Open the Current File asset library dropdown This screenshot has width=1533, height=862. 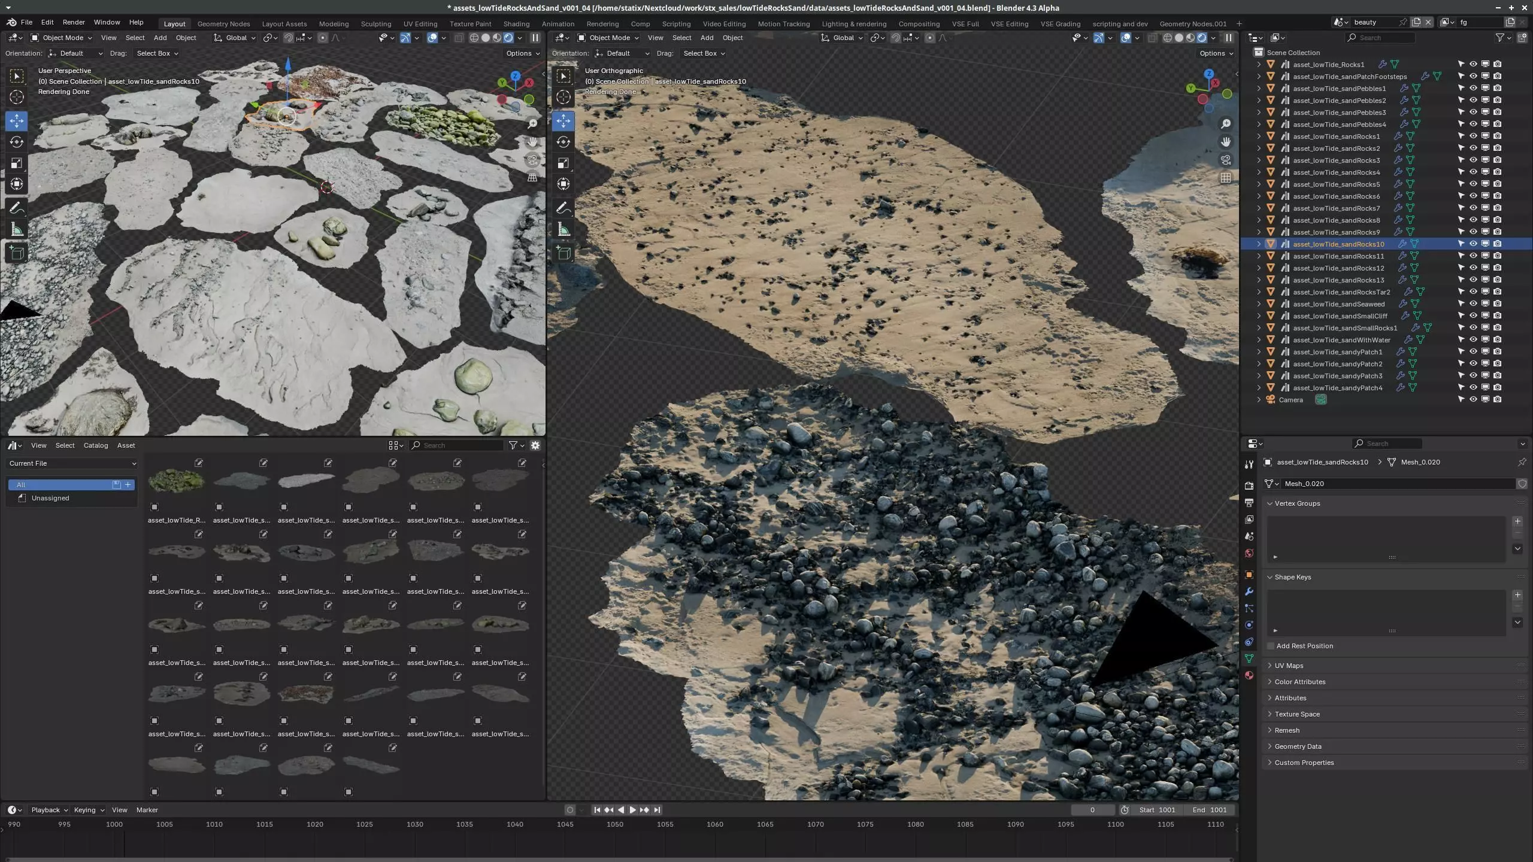click(x=72, y=463)
